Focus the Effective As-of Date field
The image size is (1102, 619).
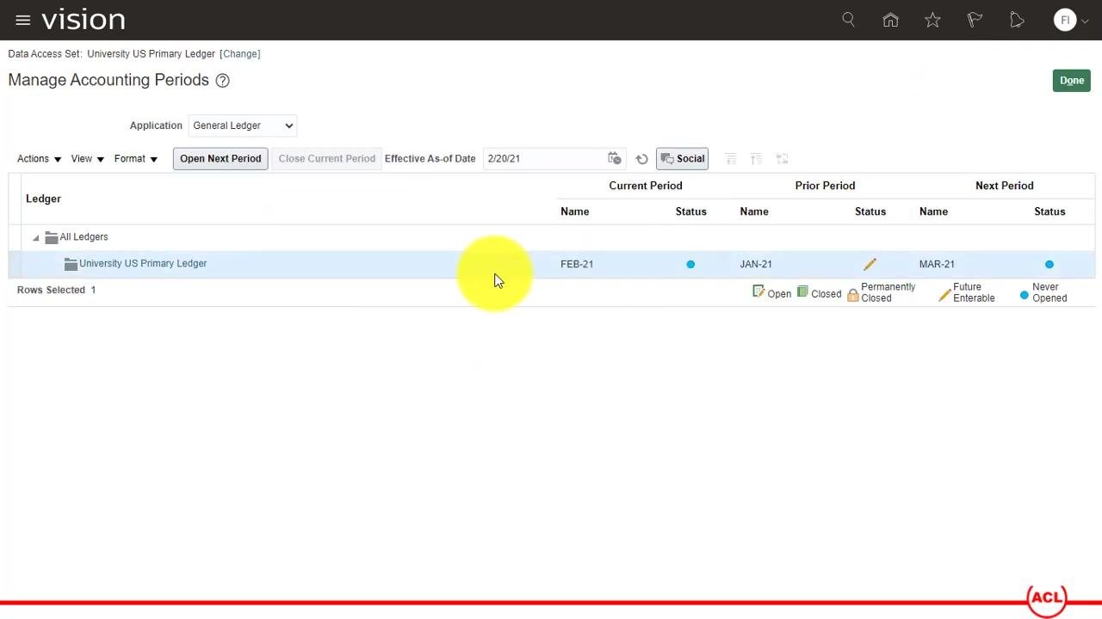pos(544,159)
